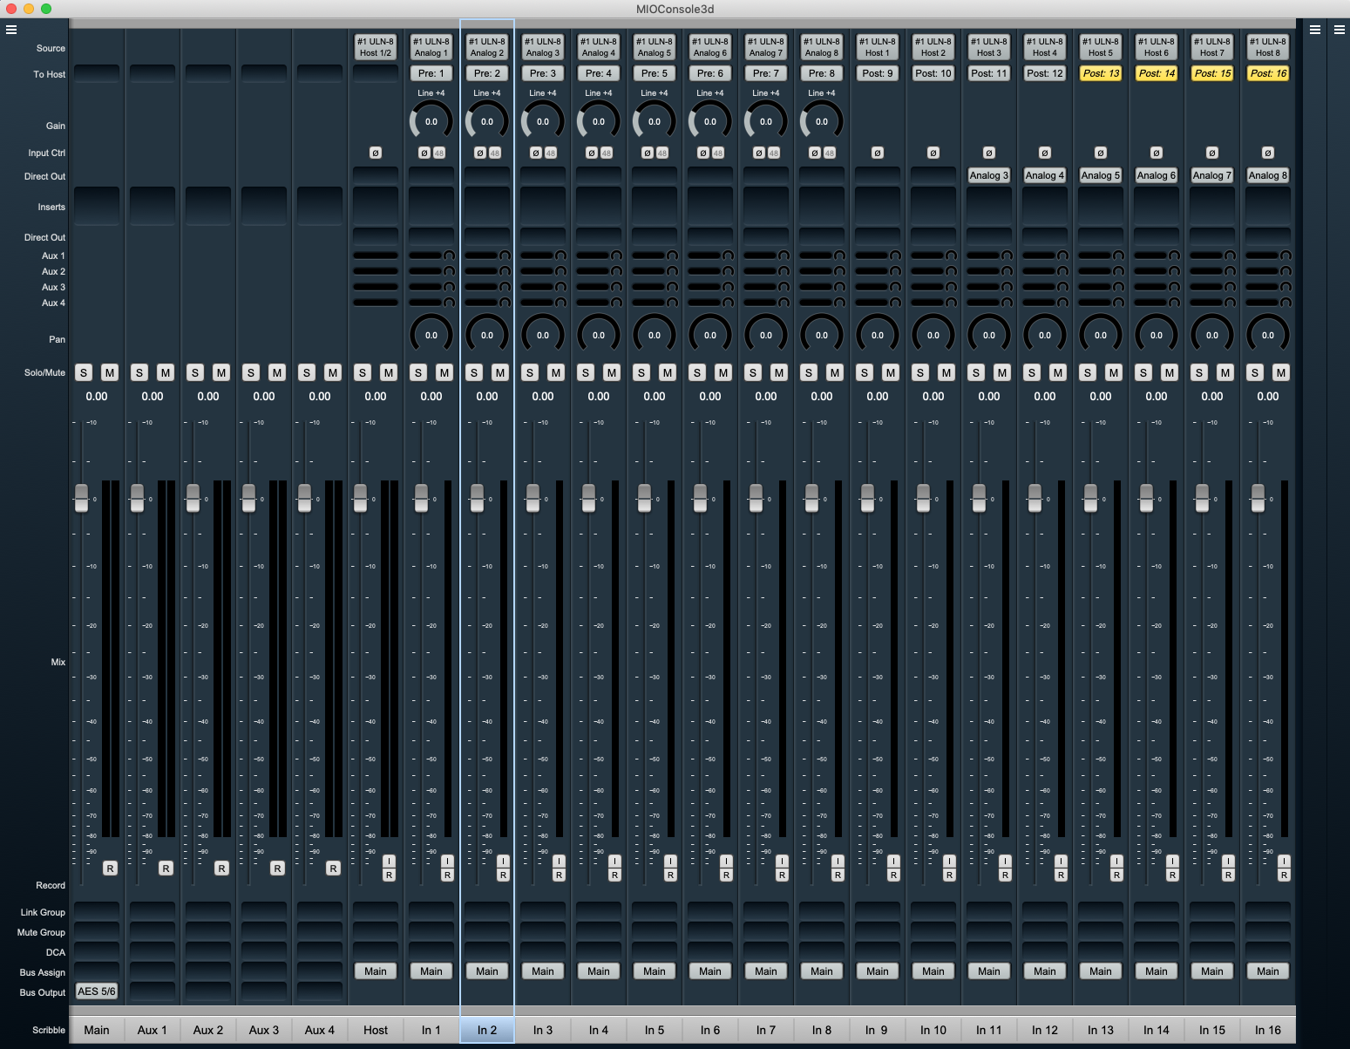Click Aux 3 send knob on In 9
Image resolution: width=1350 pixels, height=1049 pixels.
895,287
